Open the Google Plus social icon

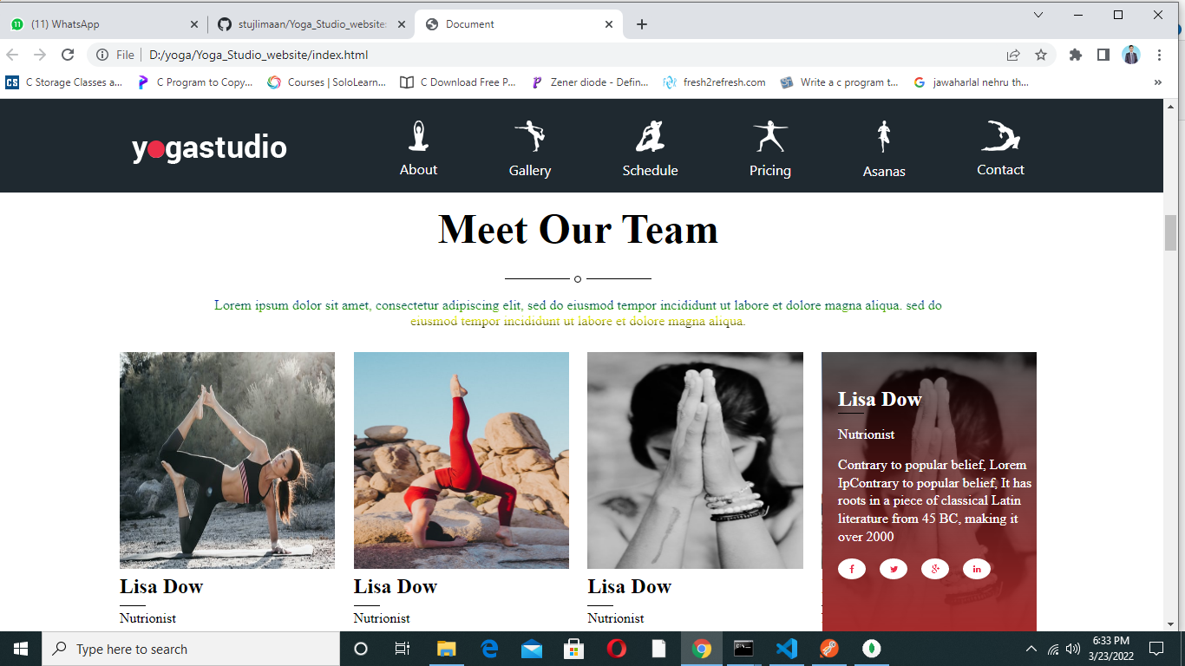click(935, 569)
